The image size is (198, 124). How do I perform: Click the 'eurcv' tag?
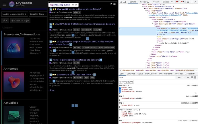[77, 30]
